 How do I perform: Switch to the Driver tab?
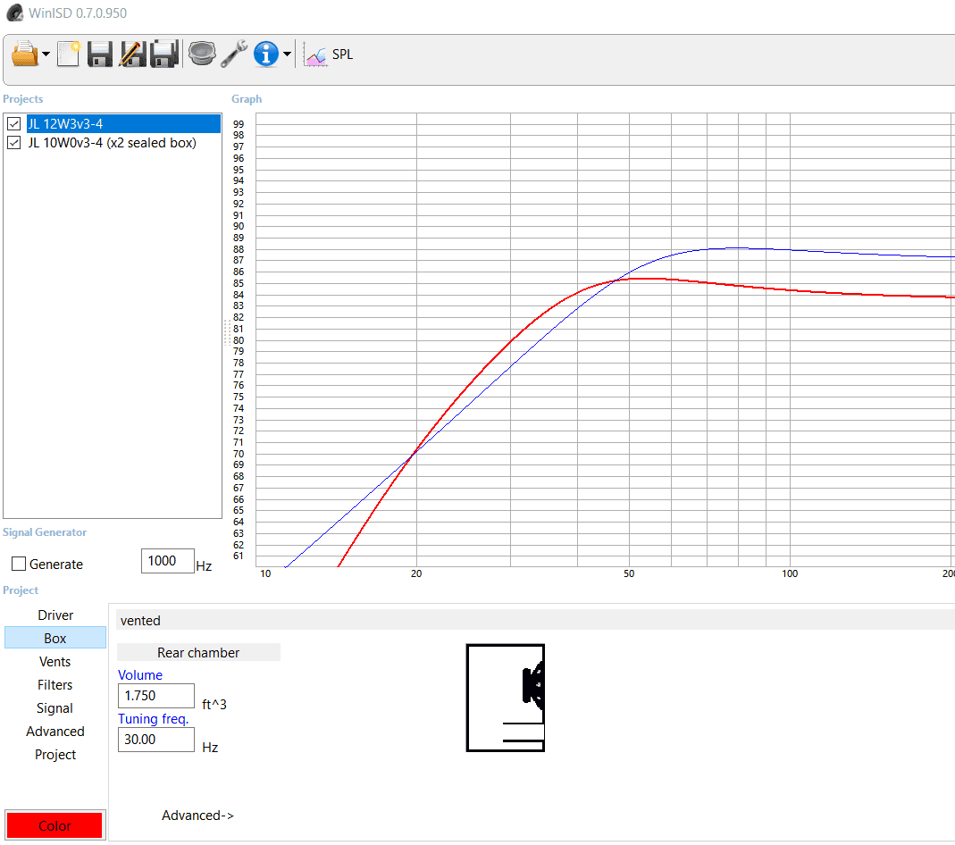[x=55, y=615]
